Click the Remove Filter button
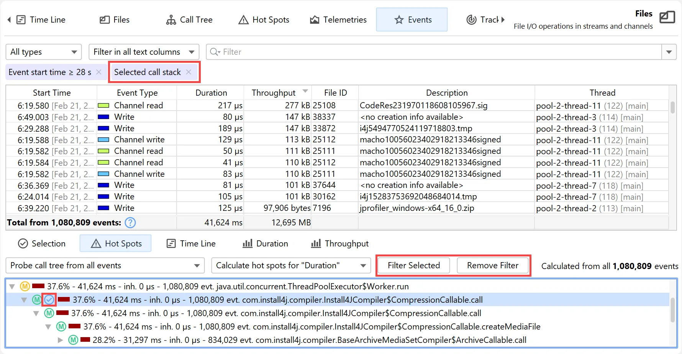Screen dimensions: 682x354 tap(492, 265)
